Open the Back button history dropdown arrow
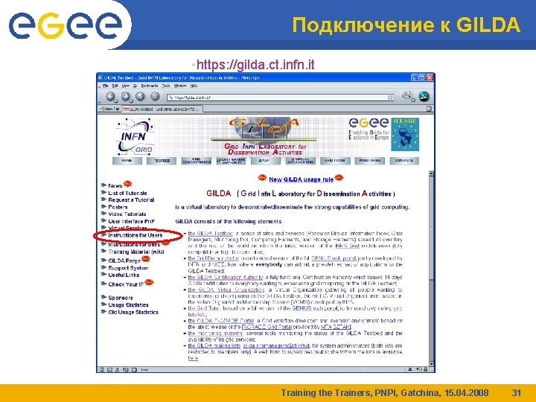Screen dimensions: 536x402 [116, 100]
